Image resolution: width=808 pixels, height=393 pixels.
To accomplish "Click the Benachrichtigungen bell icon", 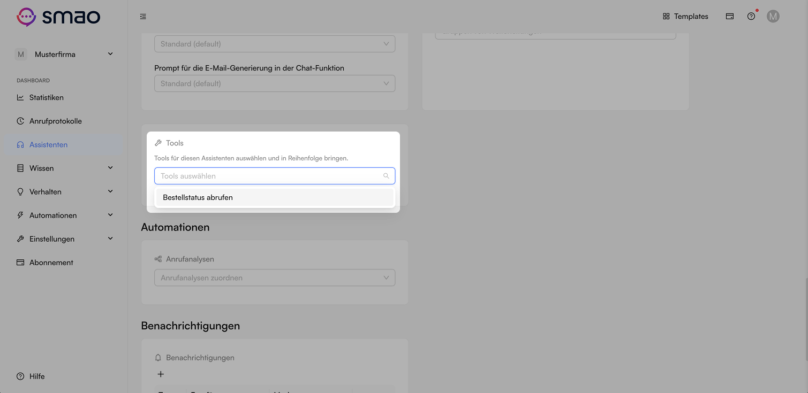I will click(x=158, y=358).
